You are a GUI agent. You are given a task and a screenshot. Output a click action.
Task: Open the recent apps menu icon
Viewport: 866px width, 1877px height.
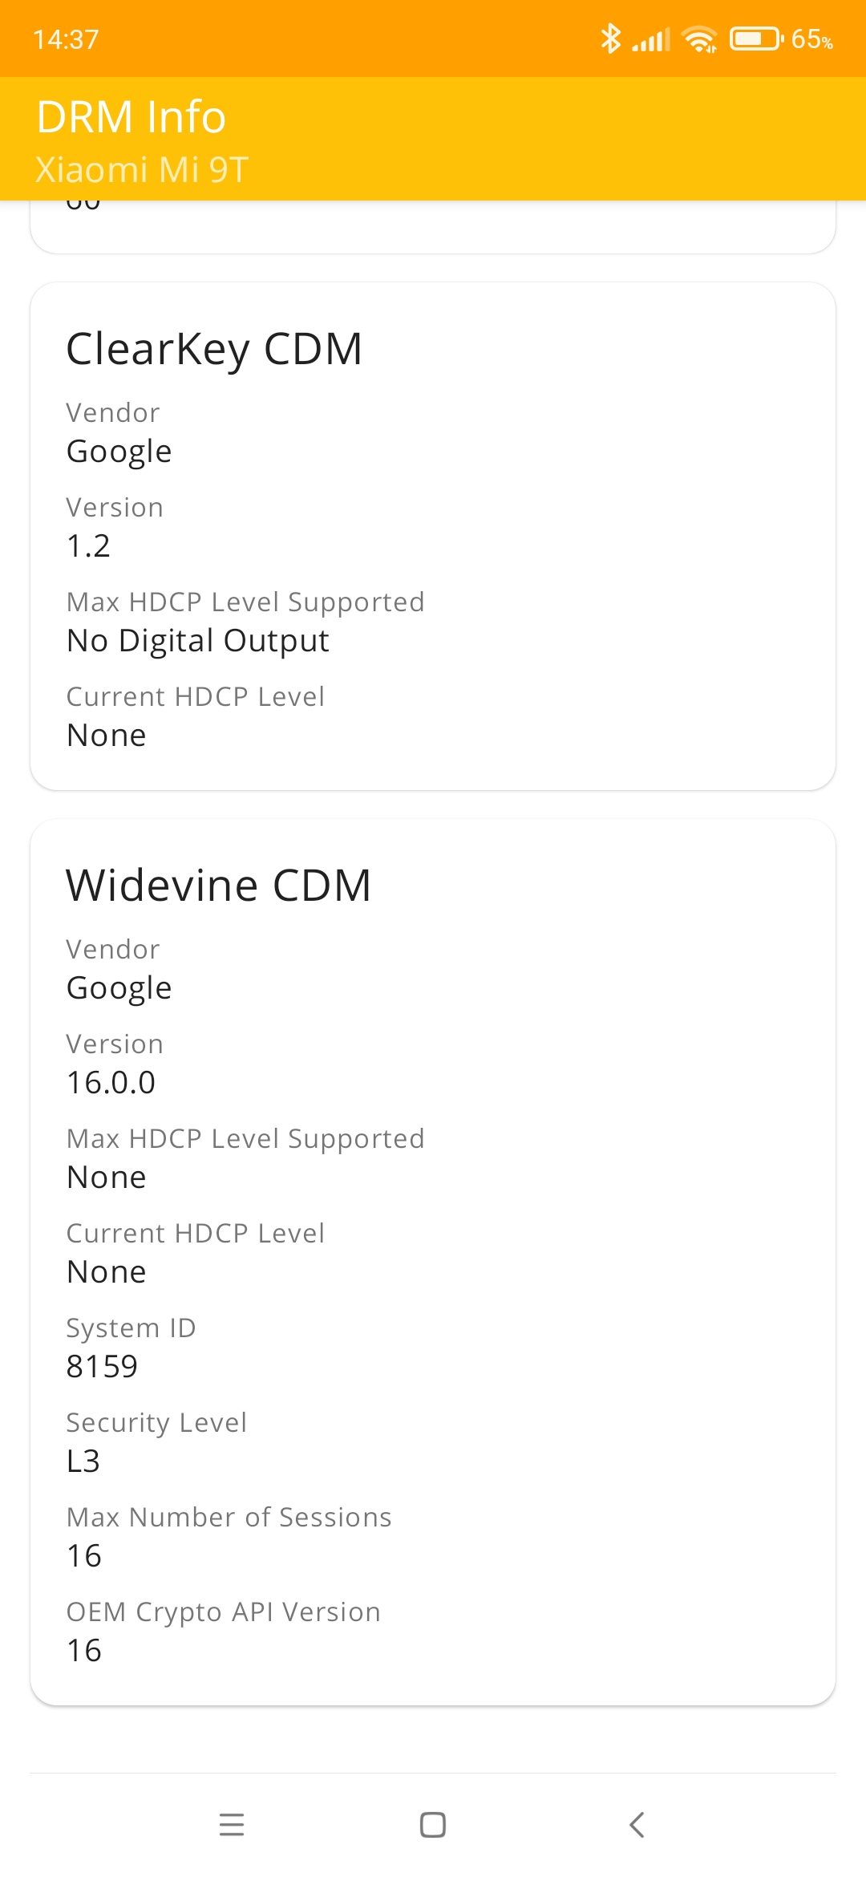point(232,1825)
